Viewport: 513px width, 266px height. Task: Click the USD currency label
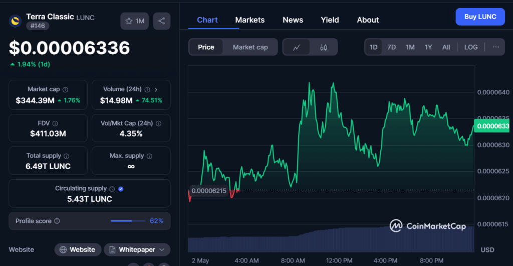[x=487, y=250]
